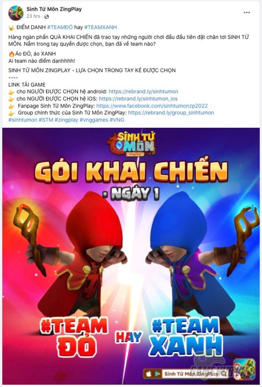The width and height of the screenshot is (262, 387).
Task: Click the #sinhtumon hashtag
Action: (23, 120)
